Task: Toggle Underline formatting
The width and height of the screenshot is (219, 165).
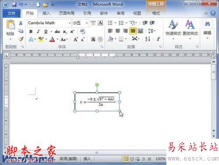Action: pyautogui.click(x=46, y=32)
